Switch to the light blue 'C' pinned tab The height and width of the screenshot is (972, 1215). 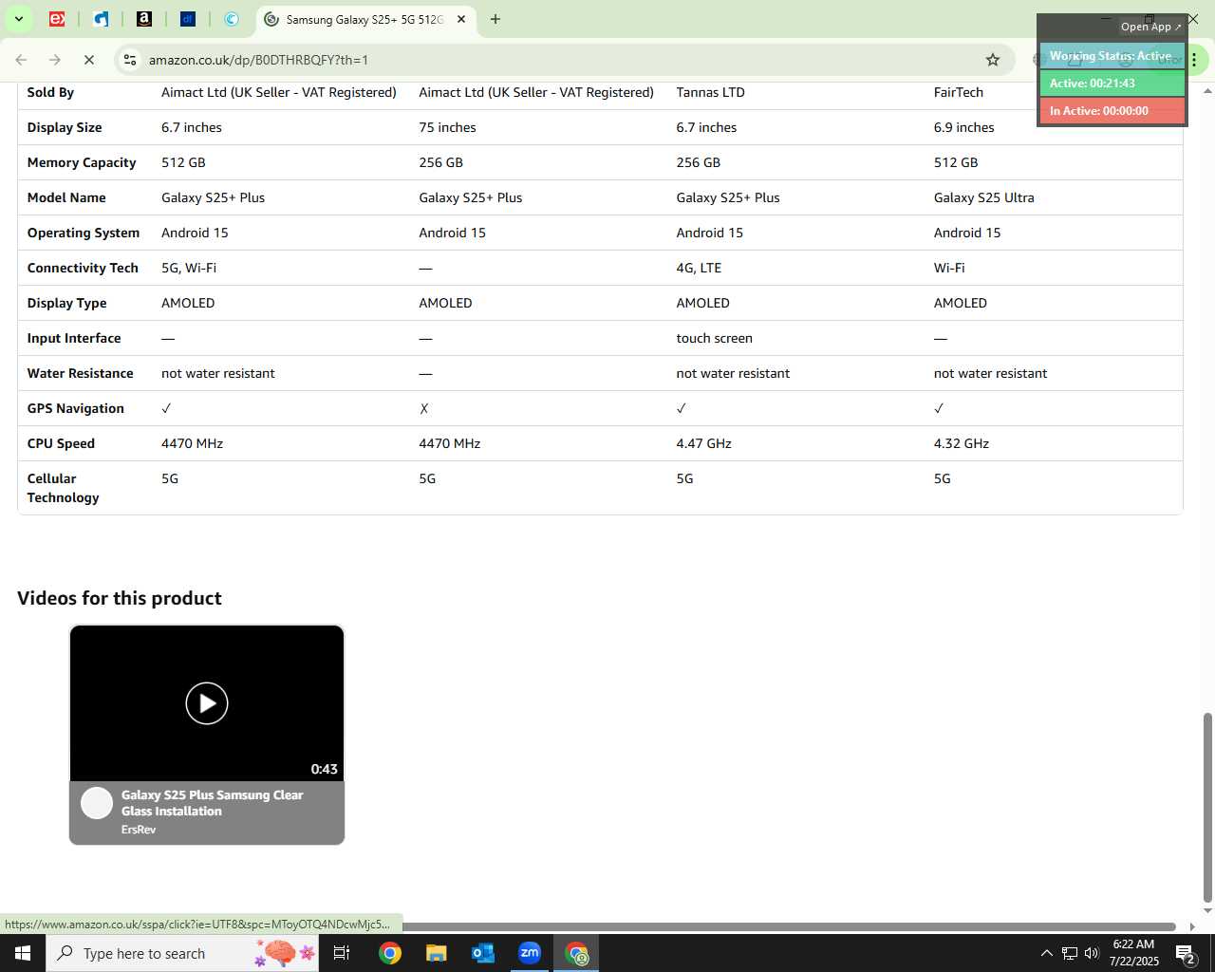232,19
